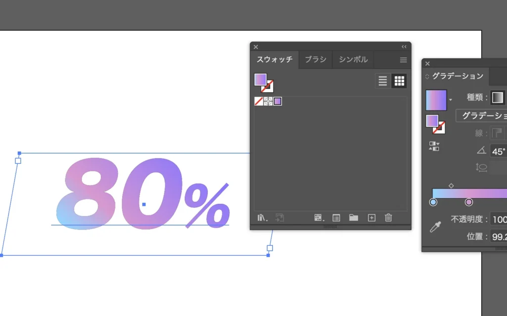Pick the eyedropper in the gradient panel
Image resolution: width=507 pixels, height=316 pixels.
pyautogui.click(x=435, y=228)
